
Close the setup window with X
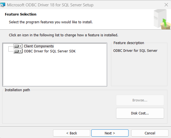[x=166, y=5]
